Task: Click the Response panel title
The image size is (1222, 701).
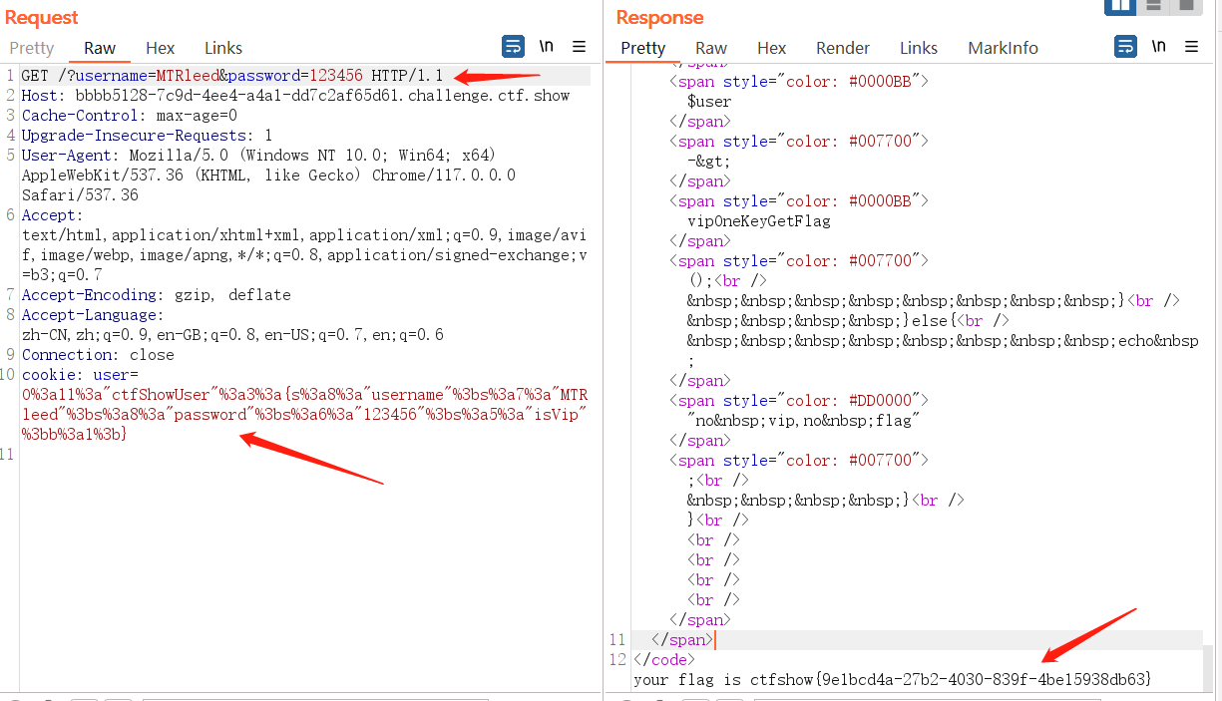Action: pyautogui.click(x=659, y=18)
